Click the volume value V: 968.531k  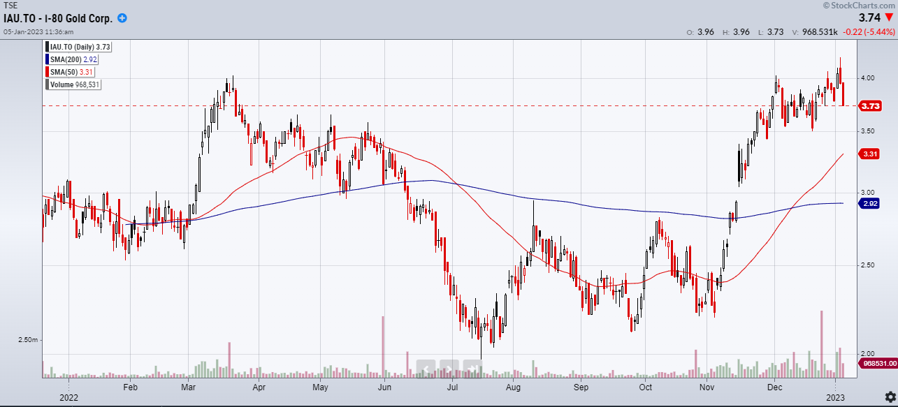coord(813,32)
